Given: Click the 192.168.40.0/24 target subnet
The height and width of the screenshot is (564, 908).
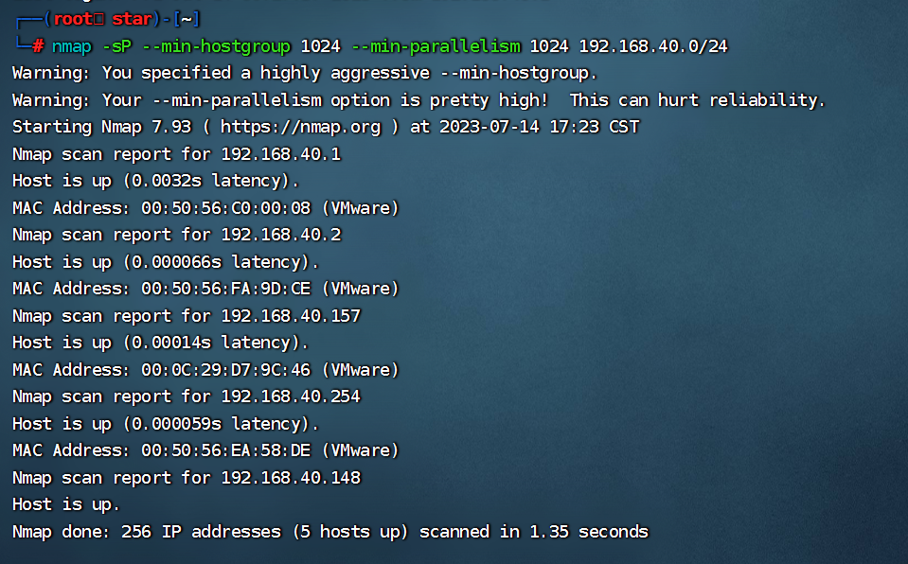Looking at the screenshot, I should (x=653, y=45).
